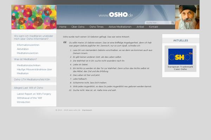Click the copyright www.osho.de footer text
Screen dimensions: 211x140
pyautogui.click(x=68, y=110)
